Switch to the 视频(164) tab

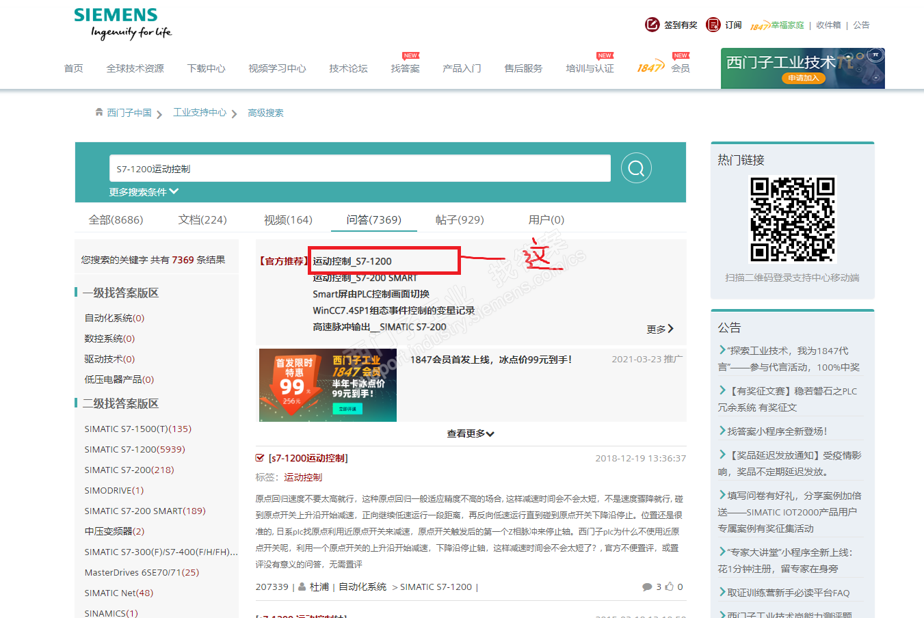[288, 219]
